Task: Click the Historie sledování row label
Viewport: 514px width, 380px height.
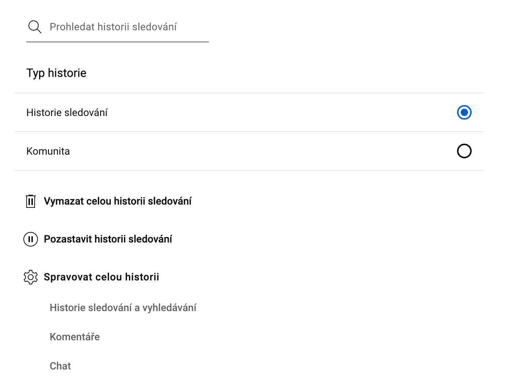Action: tap(67, 113)
